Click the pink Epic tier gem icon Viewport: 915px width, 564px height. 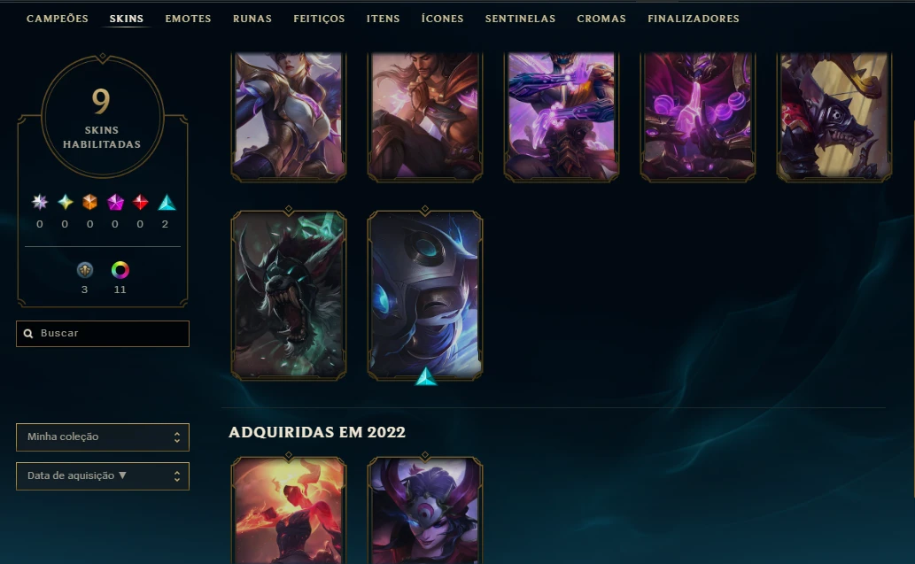pyautogui.click(x=115, y=203)
